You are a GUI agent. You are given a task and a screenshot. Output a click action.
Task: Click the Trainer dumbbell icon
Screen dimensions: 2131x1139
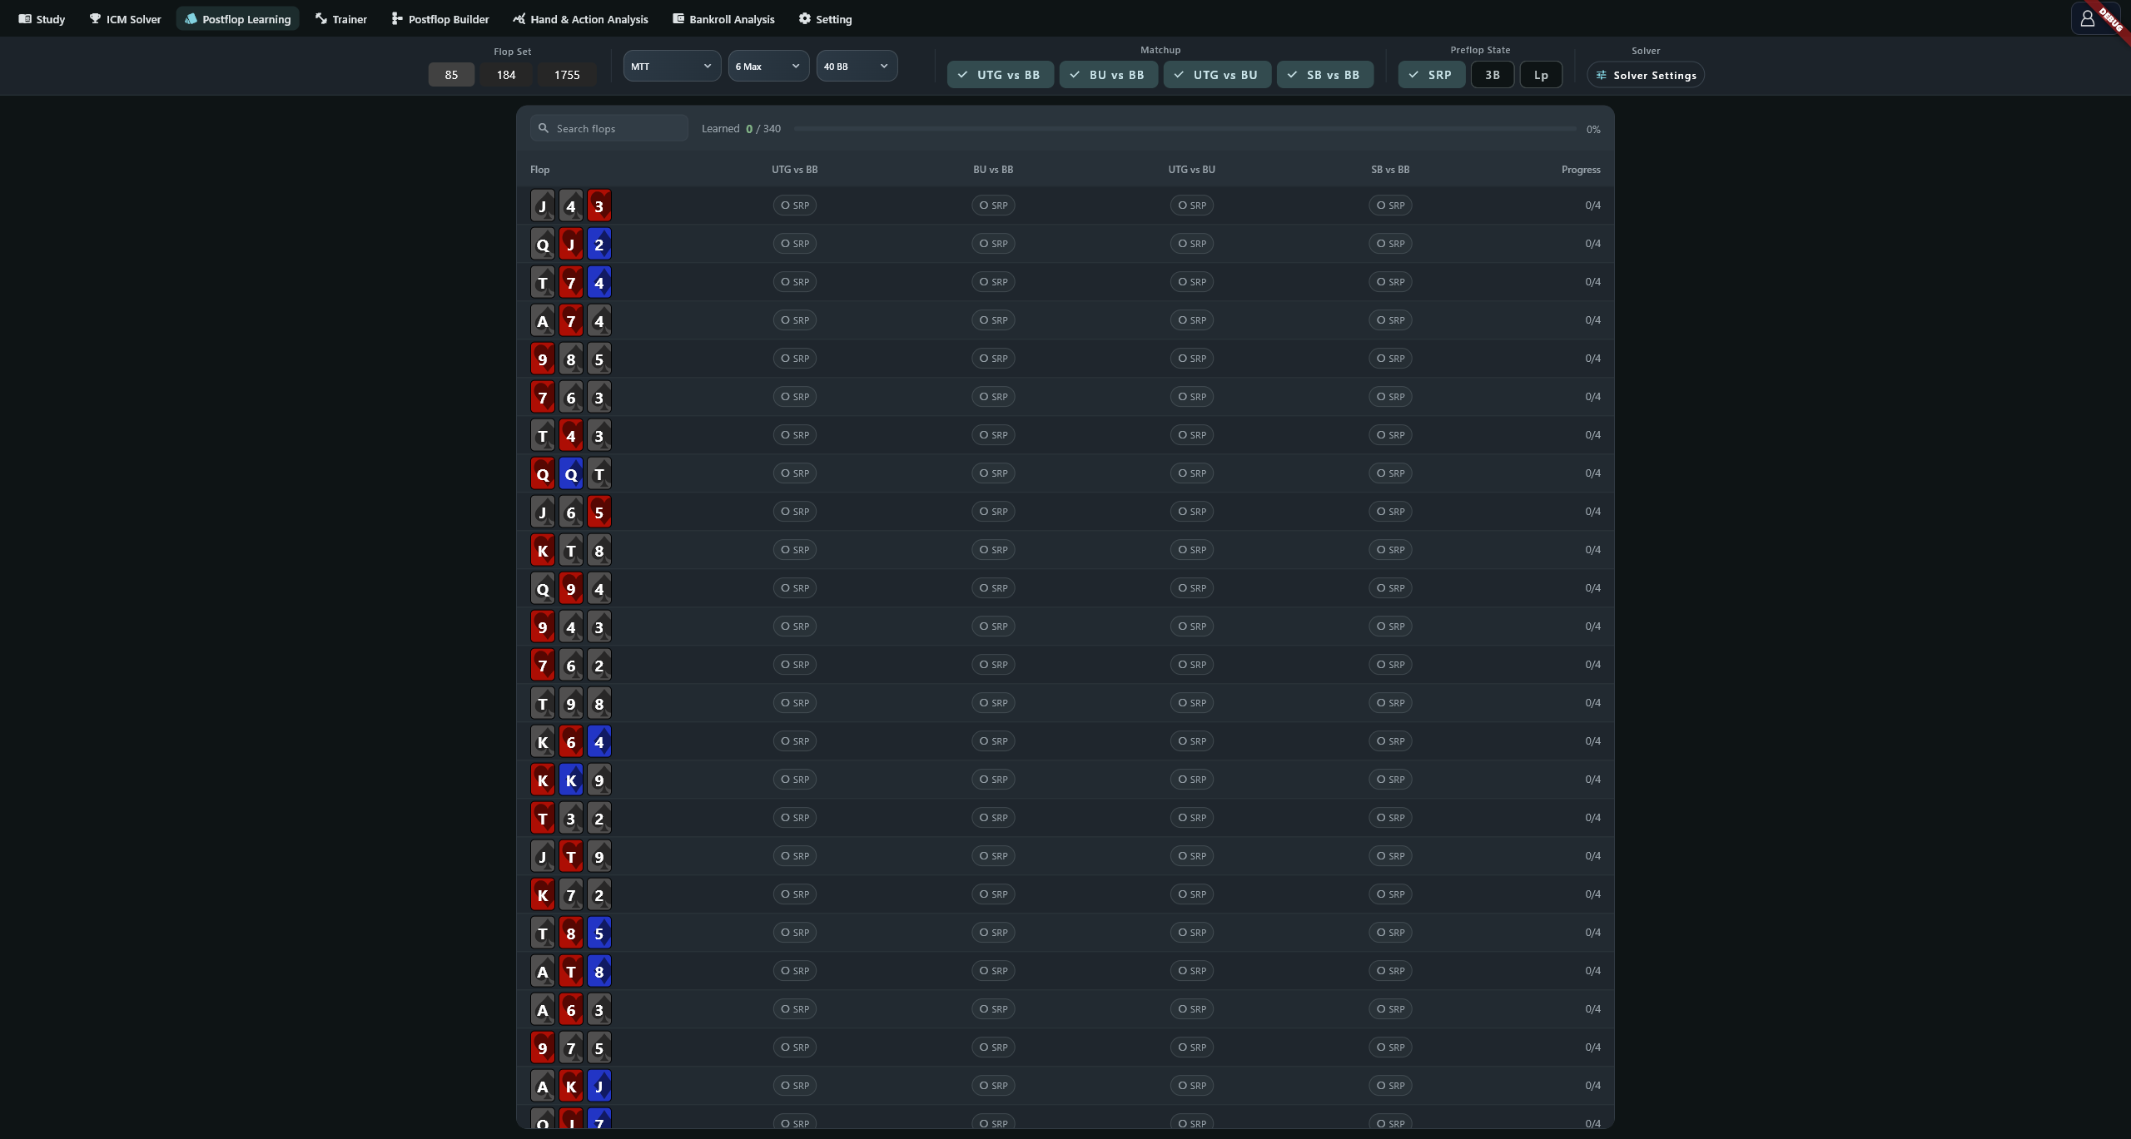click(x=321, y=18)
